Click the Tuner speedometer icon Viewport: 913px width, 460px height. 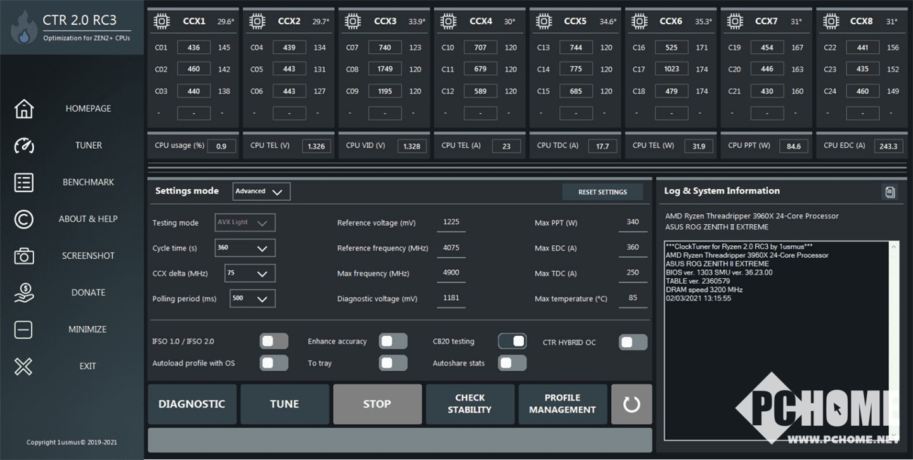(x=23, y=145)
